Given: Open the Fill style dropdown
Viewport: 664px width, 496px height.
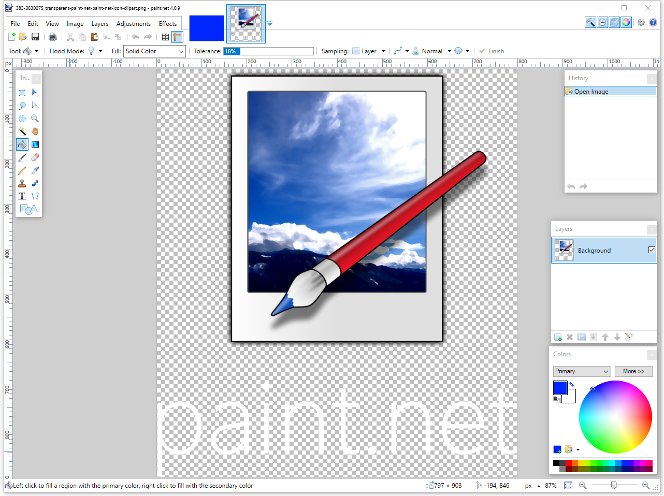Looking at the screenshot, I should coord(154,51).
